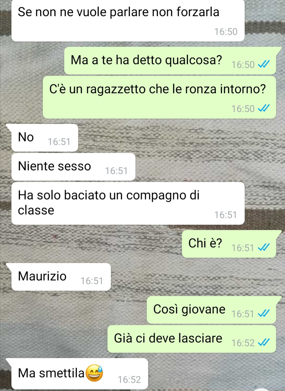Tap the 16:50 timestamp on the top message

226,31
